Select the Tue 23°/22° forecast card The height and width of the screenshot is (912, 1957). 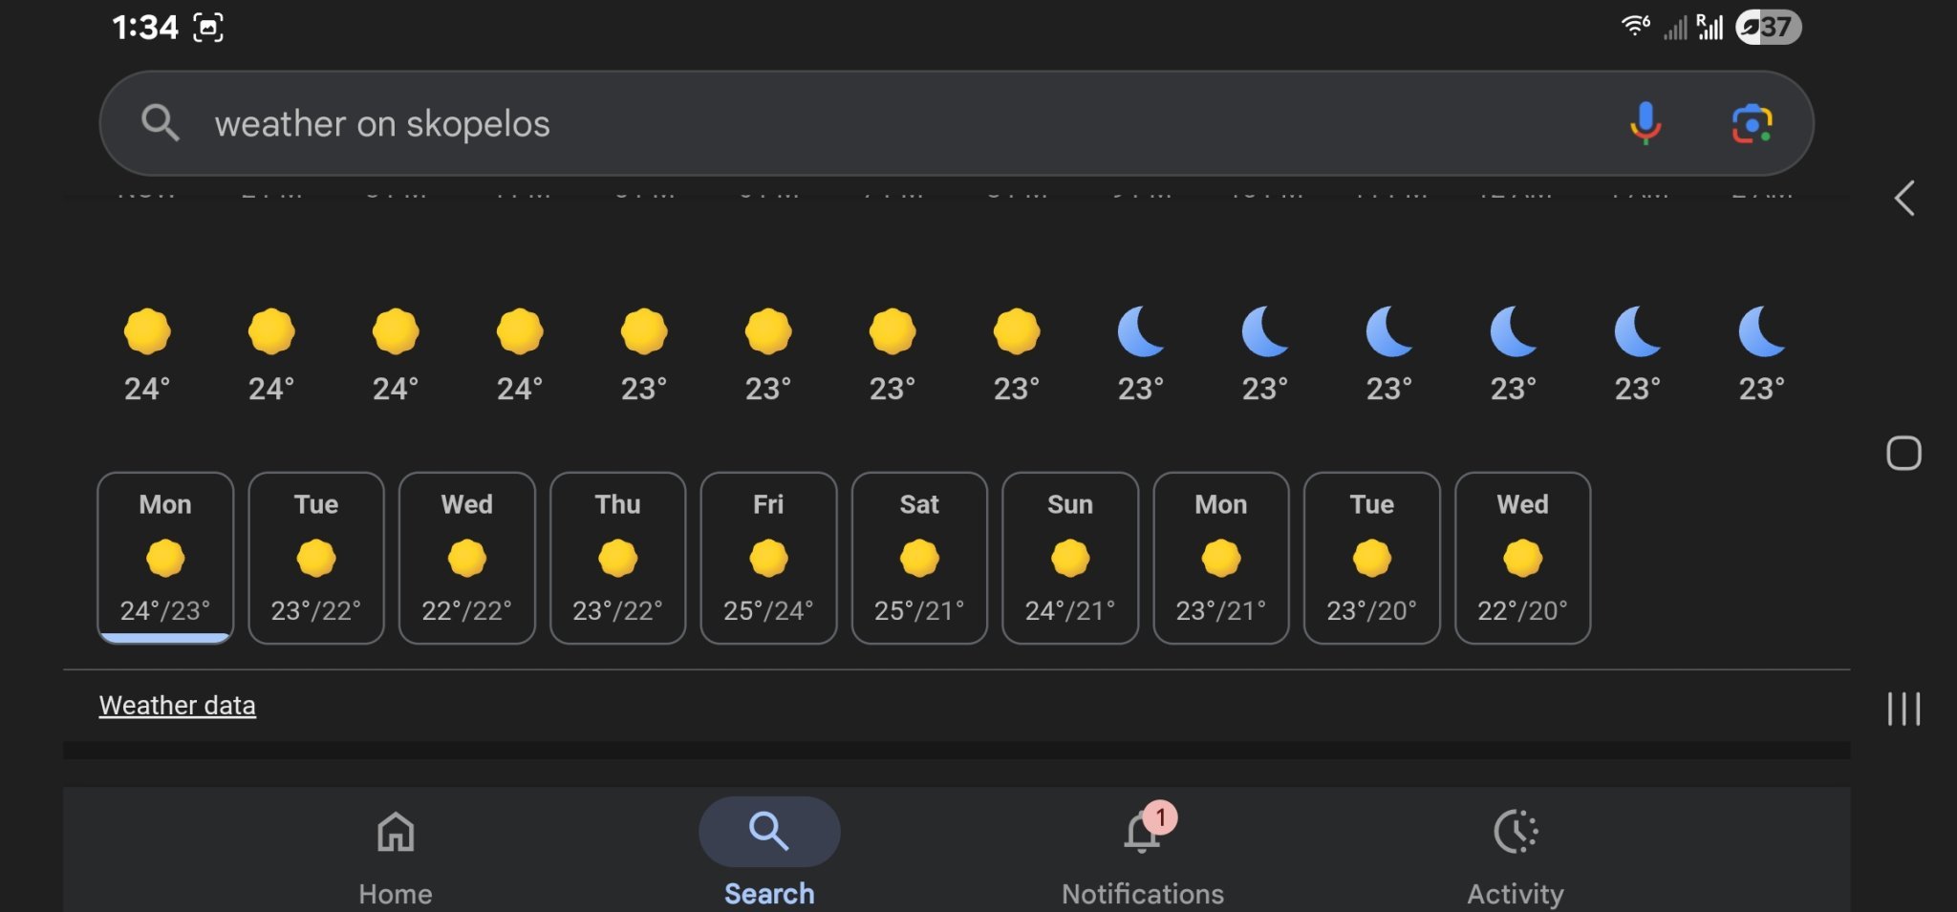pyautogui.click(x=316, y=558)
